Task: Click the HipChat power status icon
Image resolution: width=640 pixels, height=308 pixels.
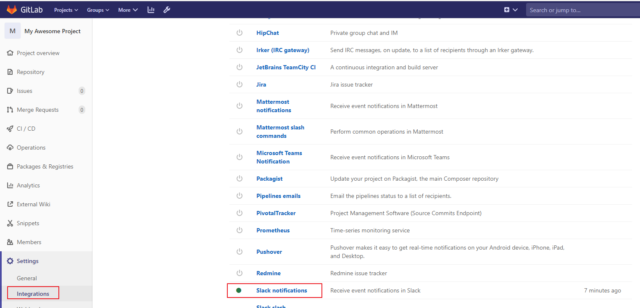Action: [240, 33]
